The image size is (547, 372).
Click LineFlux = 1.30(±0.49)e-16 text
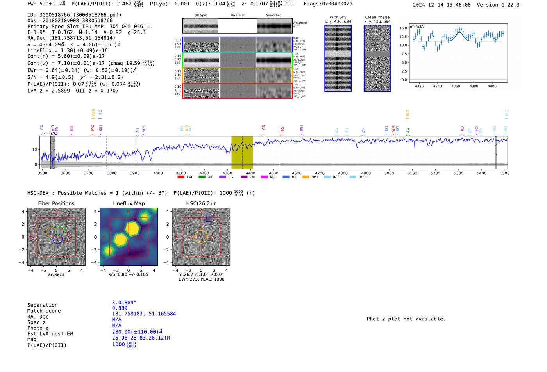point(68,51)
